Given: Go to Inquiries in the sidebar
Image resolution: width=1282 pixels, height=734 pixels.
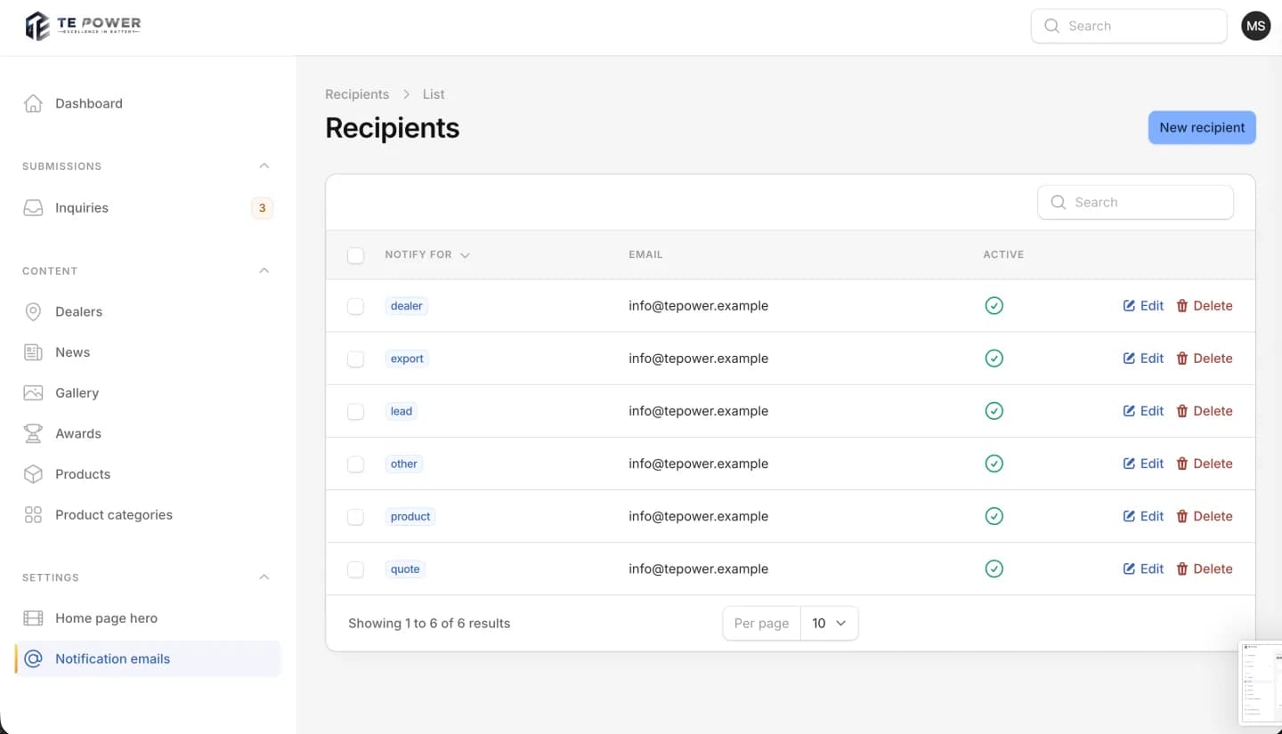Looking at the screenshot, I should click(148, 208).
